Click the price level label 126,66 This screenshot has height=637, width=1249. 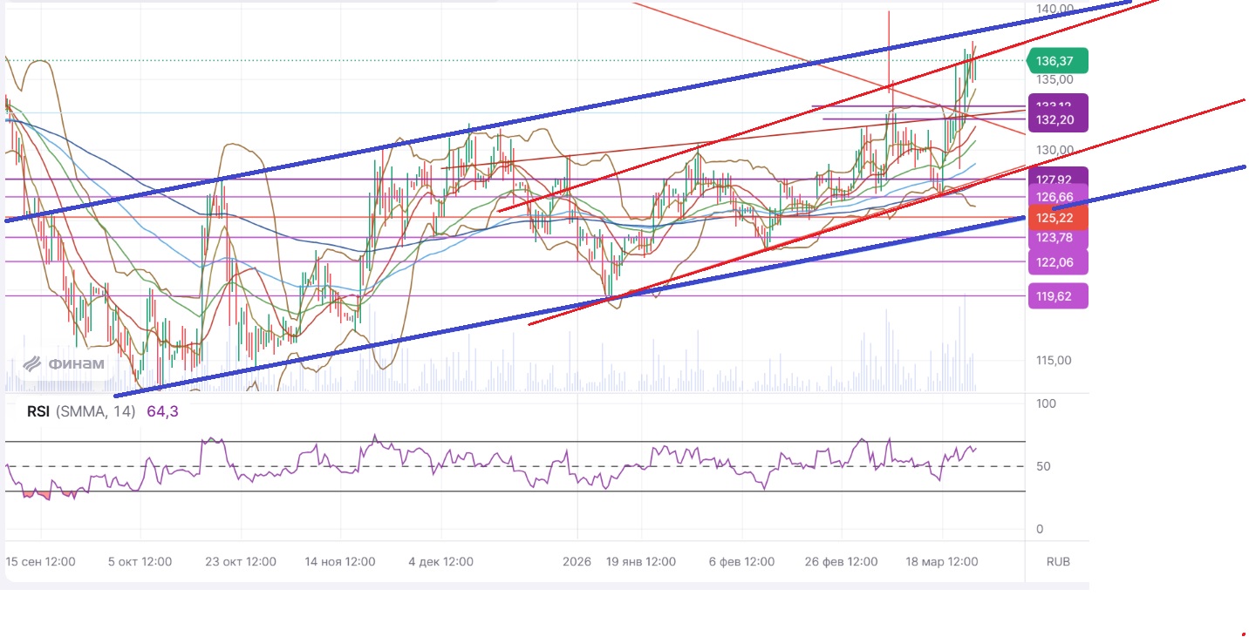click(x=1058, y=196)
